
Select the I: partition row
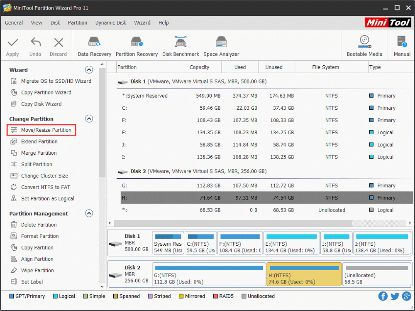(x=267, y=157)
